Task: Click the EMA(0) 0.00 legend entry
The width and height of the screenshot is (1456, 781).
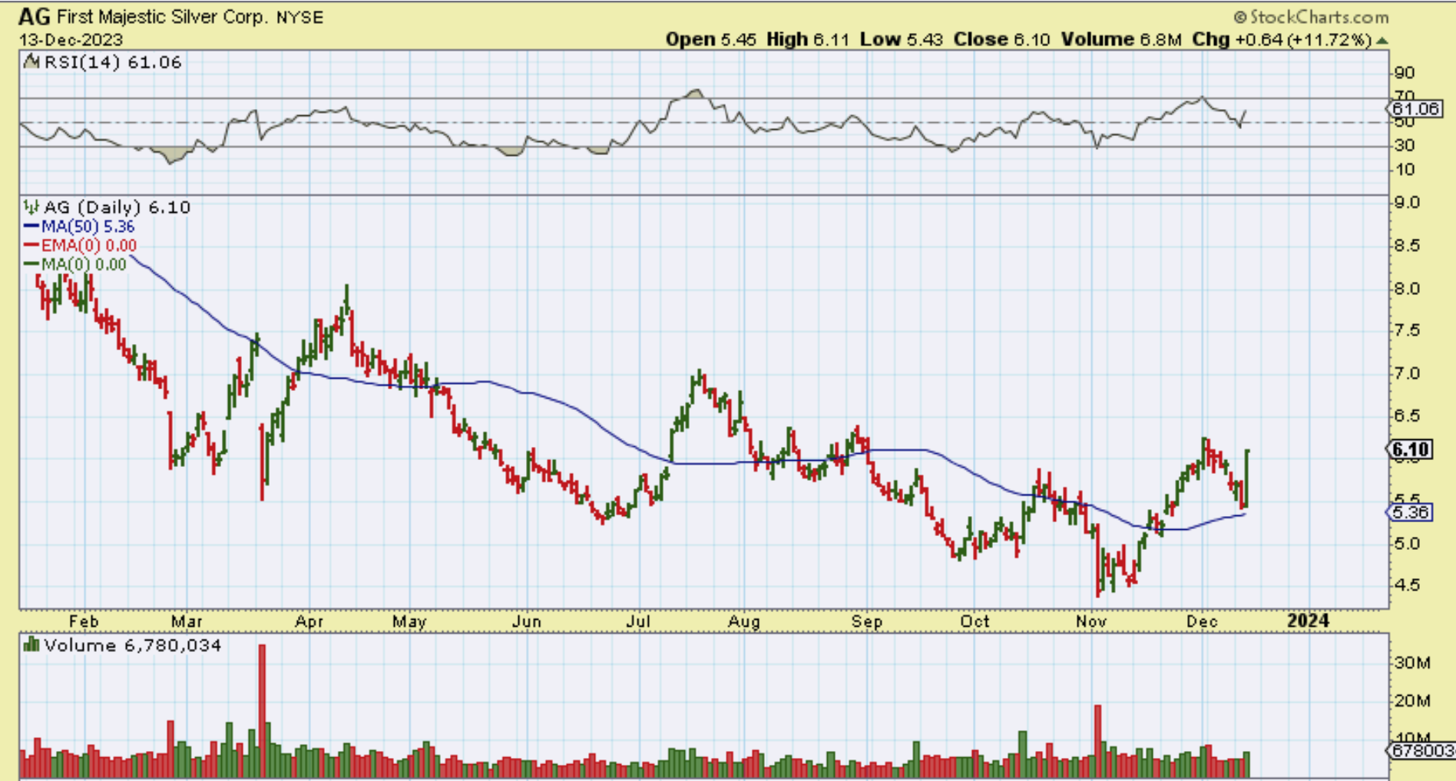Action: (x=89, y=246)
